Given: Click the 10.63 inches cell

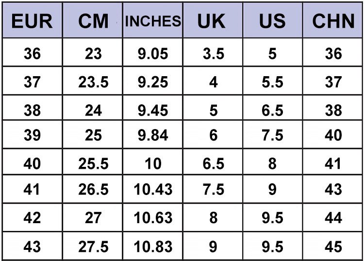Looking at the screenshot, I should pos(153,218).
